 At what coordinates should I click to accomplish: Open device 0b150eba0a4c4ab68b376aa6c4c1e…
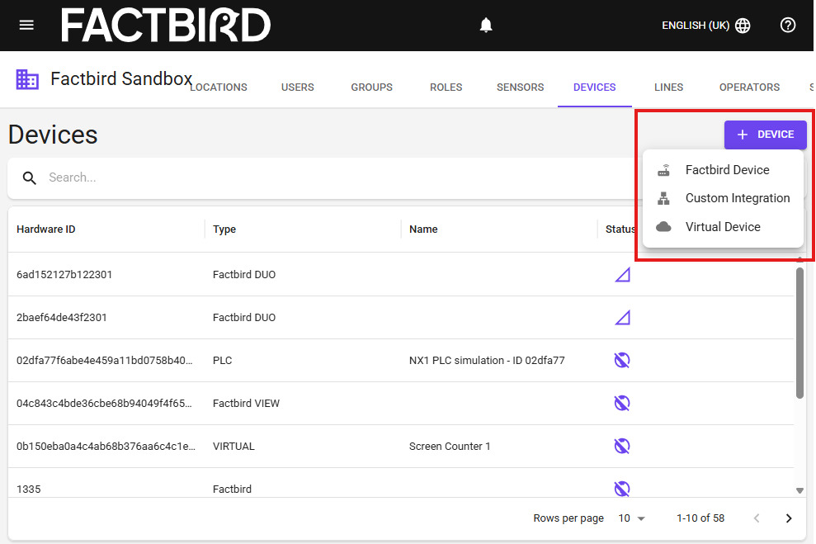[401, 446]
